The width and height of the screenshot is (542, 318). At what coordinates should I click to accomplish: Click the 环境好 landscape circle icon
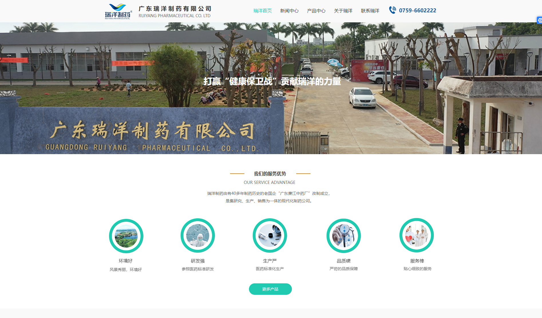pyautogui.click(x=126, y=236)
